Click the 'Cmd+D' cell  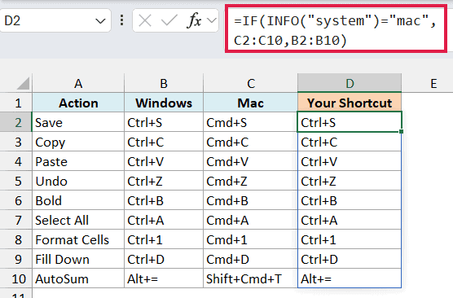tap(250, 259)
